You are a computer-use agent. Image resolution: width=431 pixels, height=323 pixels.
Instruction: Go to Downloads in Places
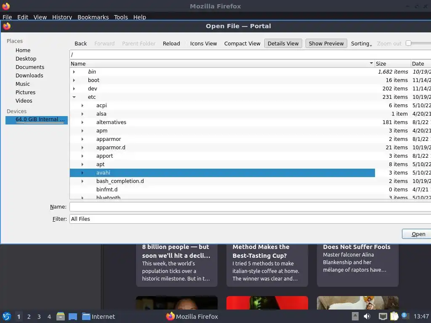pos(29,76)
